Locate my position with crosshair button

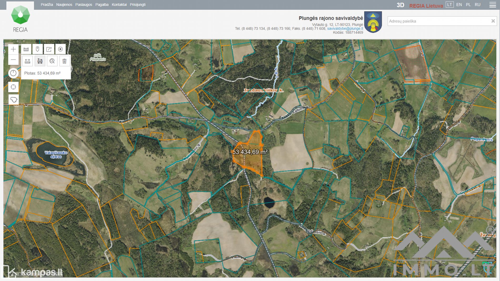(13, 87)
